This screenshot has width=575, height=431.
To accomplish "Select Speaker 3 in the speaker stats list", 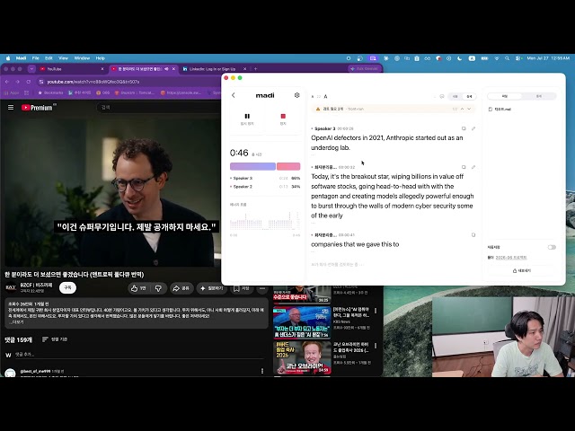I will [x=265, y=178].
